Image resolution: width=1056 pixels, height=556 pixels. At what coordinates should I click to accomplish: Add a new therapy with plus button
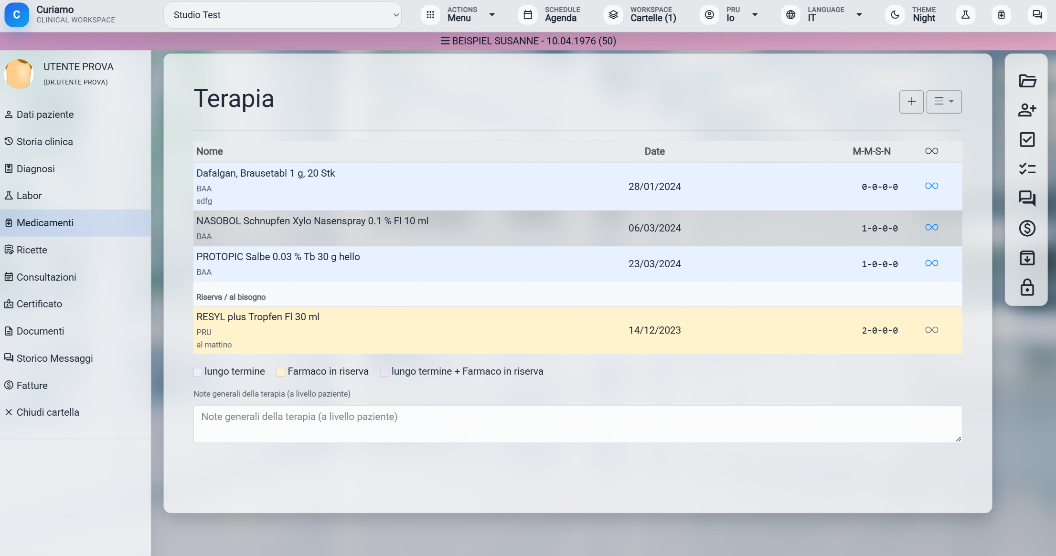[x=911, y=102]
